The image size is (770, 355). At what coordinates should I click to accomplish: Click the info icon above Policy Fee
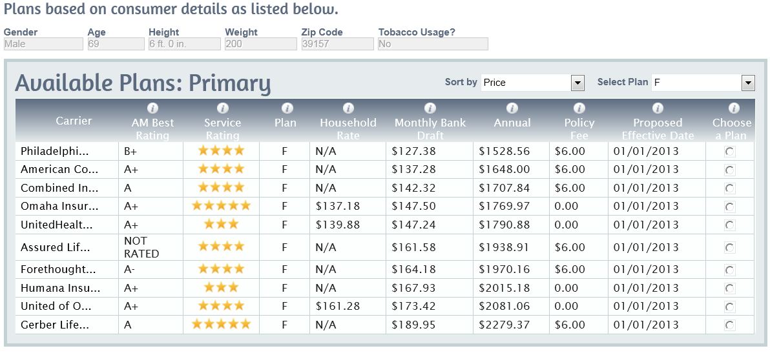[579, 108]
